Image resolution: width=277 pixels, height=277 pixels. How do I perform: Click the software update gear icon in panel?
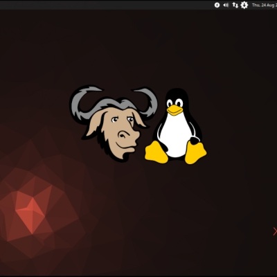(x=244, y=5)
